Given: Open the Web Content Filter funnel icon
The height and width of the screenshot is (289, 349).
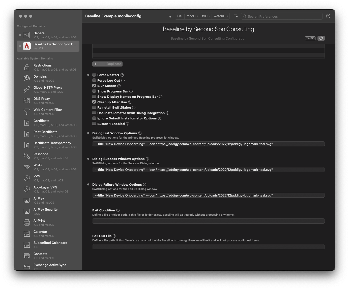Looking at the screenshot, I should [x=27, y=112].
